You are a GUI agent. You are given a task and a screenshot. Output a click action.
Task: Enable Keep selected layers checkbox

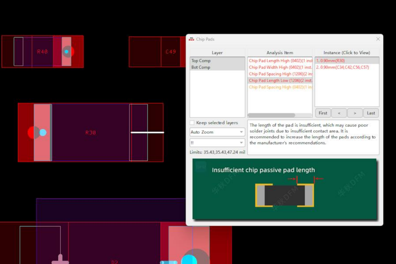point(192,123)
